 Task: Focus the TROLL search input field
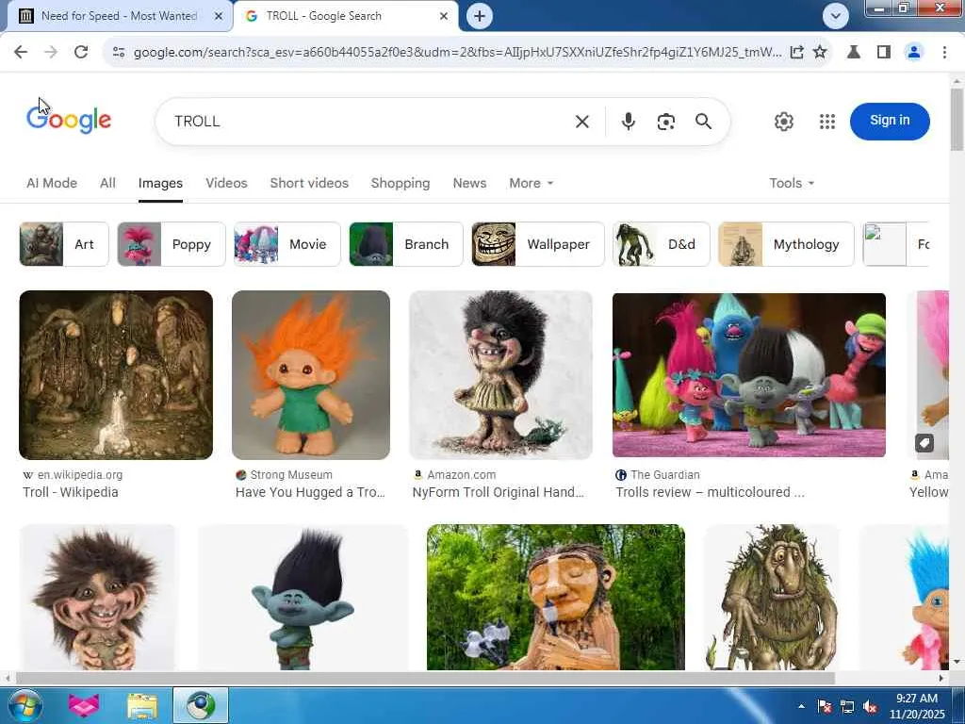click(x=369, y=122)
